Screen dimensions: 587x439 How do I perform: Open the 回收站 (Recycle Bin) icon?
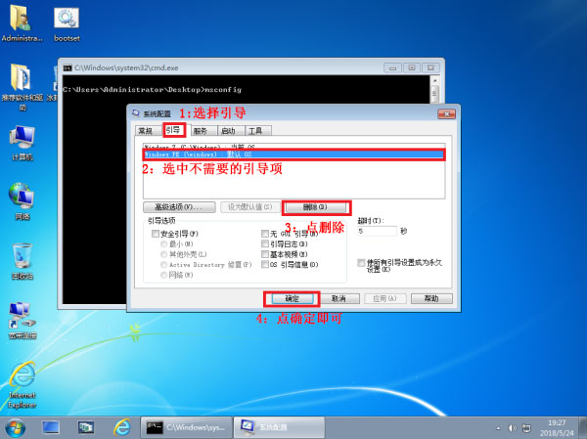(x=22, y=256)
